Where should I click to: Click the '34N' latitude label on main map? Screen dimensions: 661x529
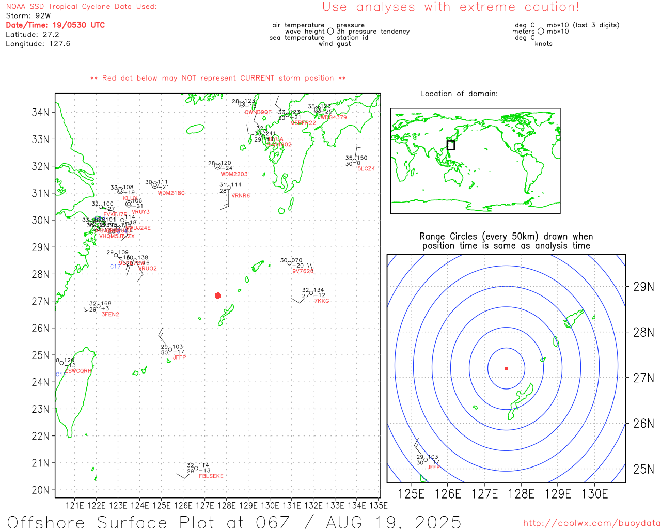point(41,112)
